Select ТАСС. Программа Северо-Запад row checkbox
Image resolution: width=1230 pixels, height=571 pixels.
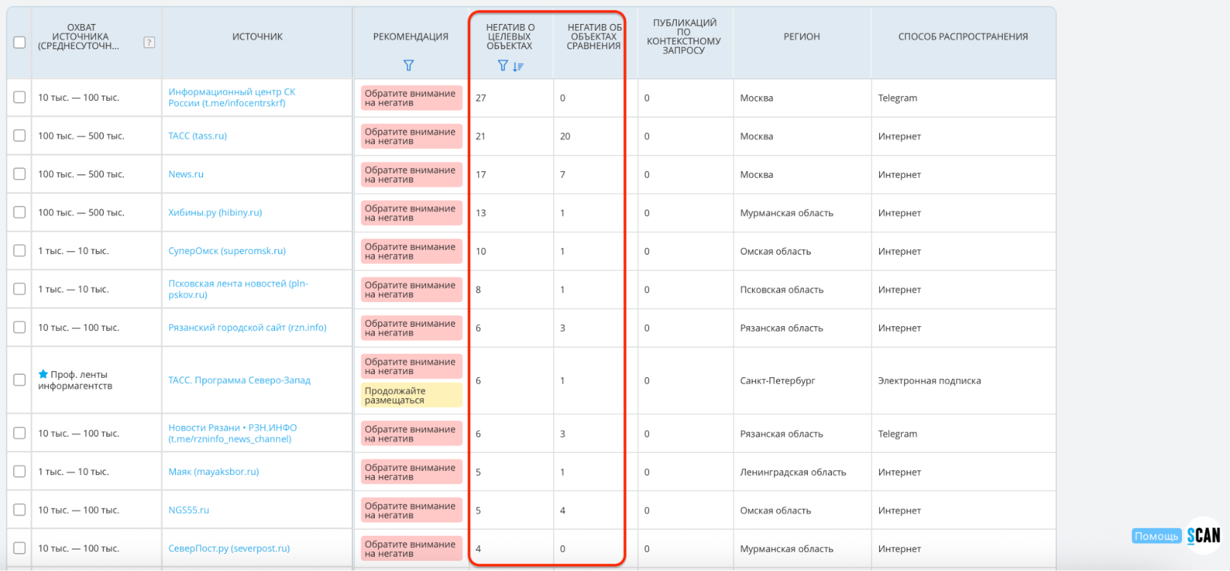tap(20, 380)
